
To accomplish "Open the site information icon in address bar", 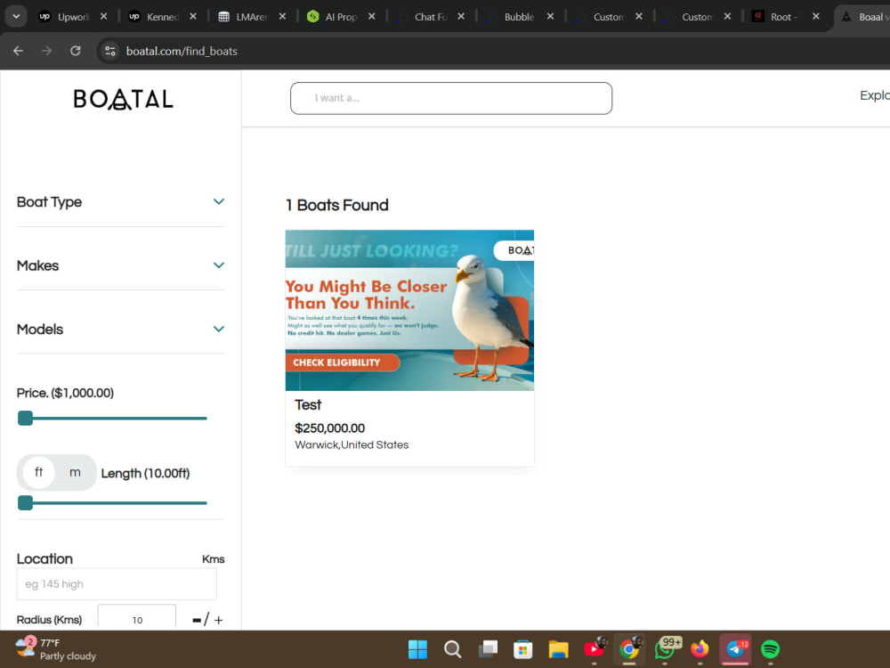I will [x=109, y=51].
